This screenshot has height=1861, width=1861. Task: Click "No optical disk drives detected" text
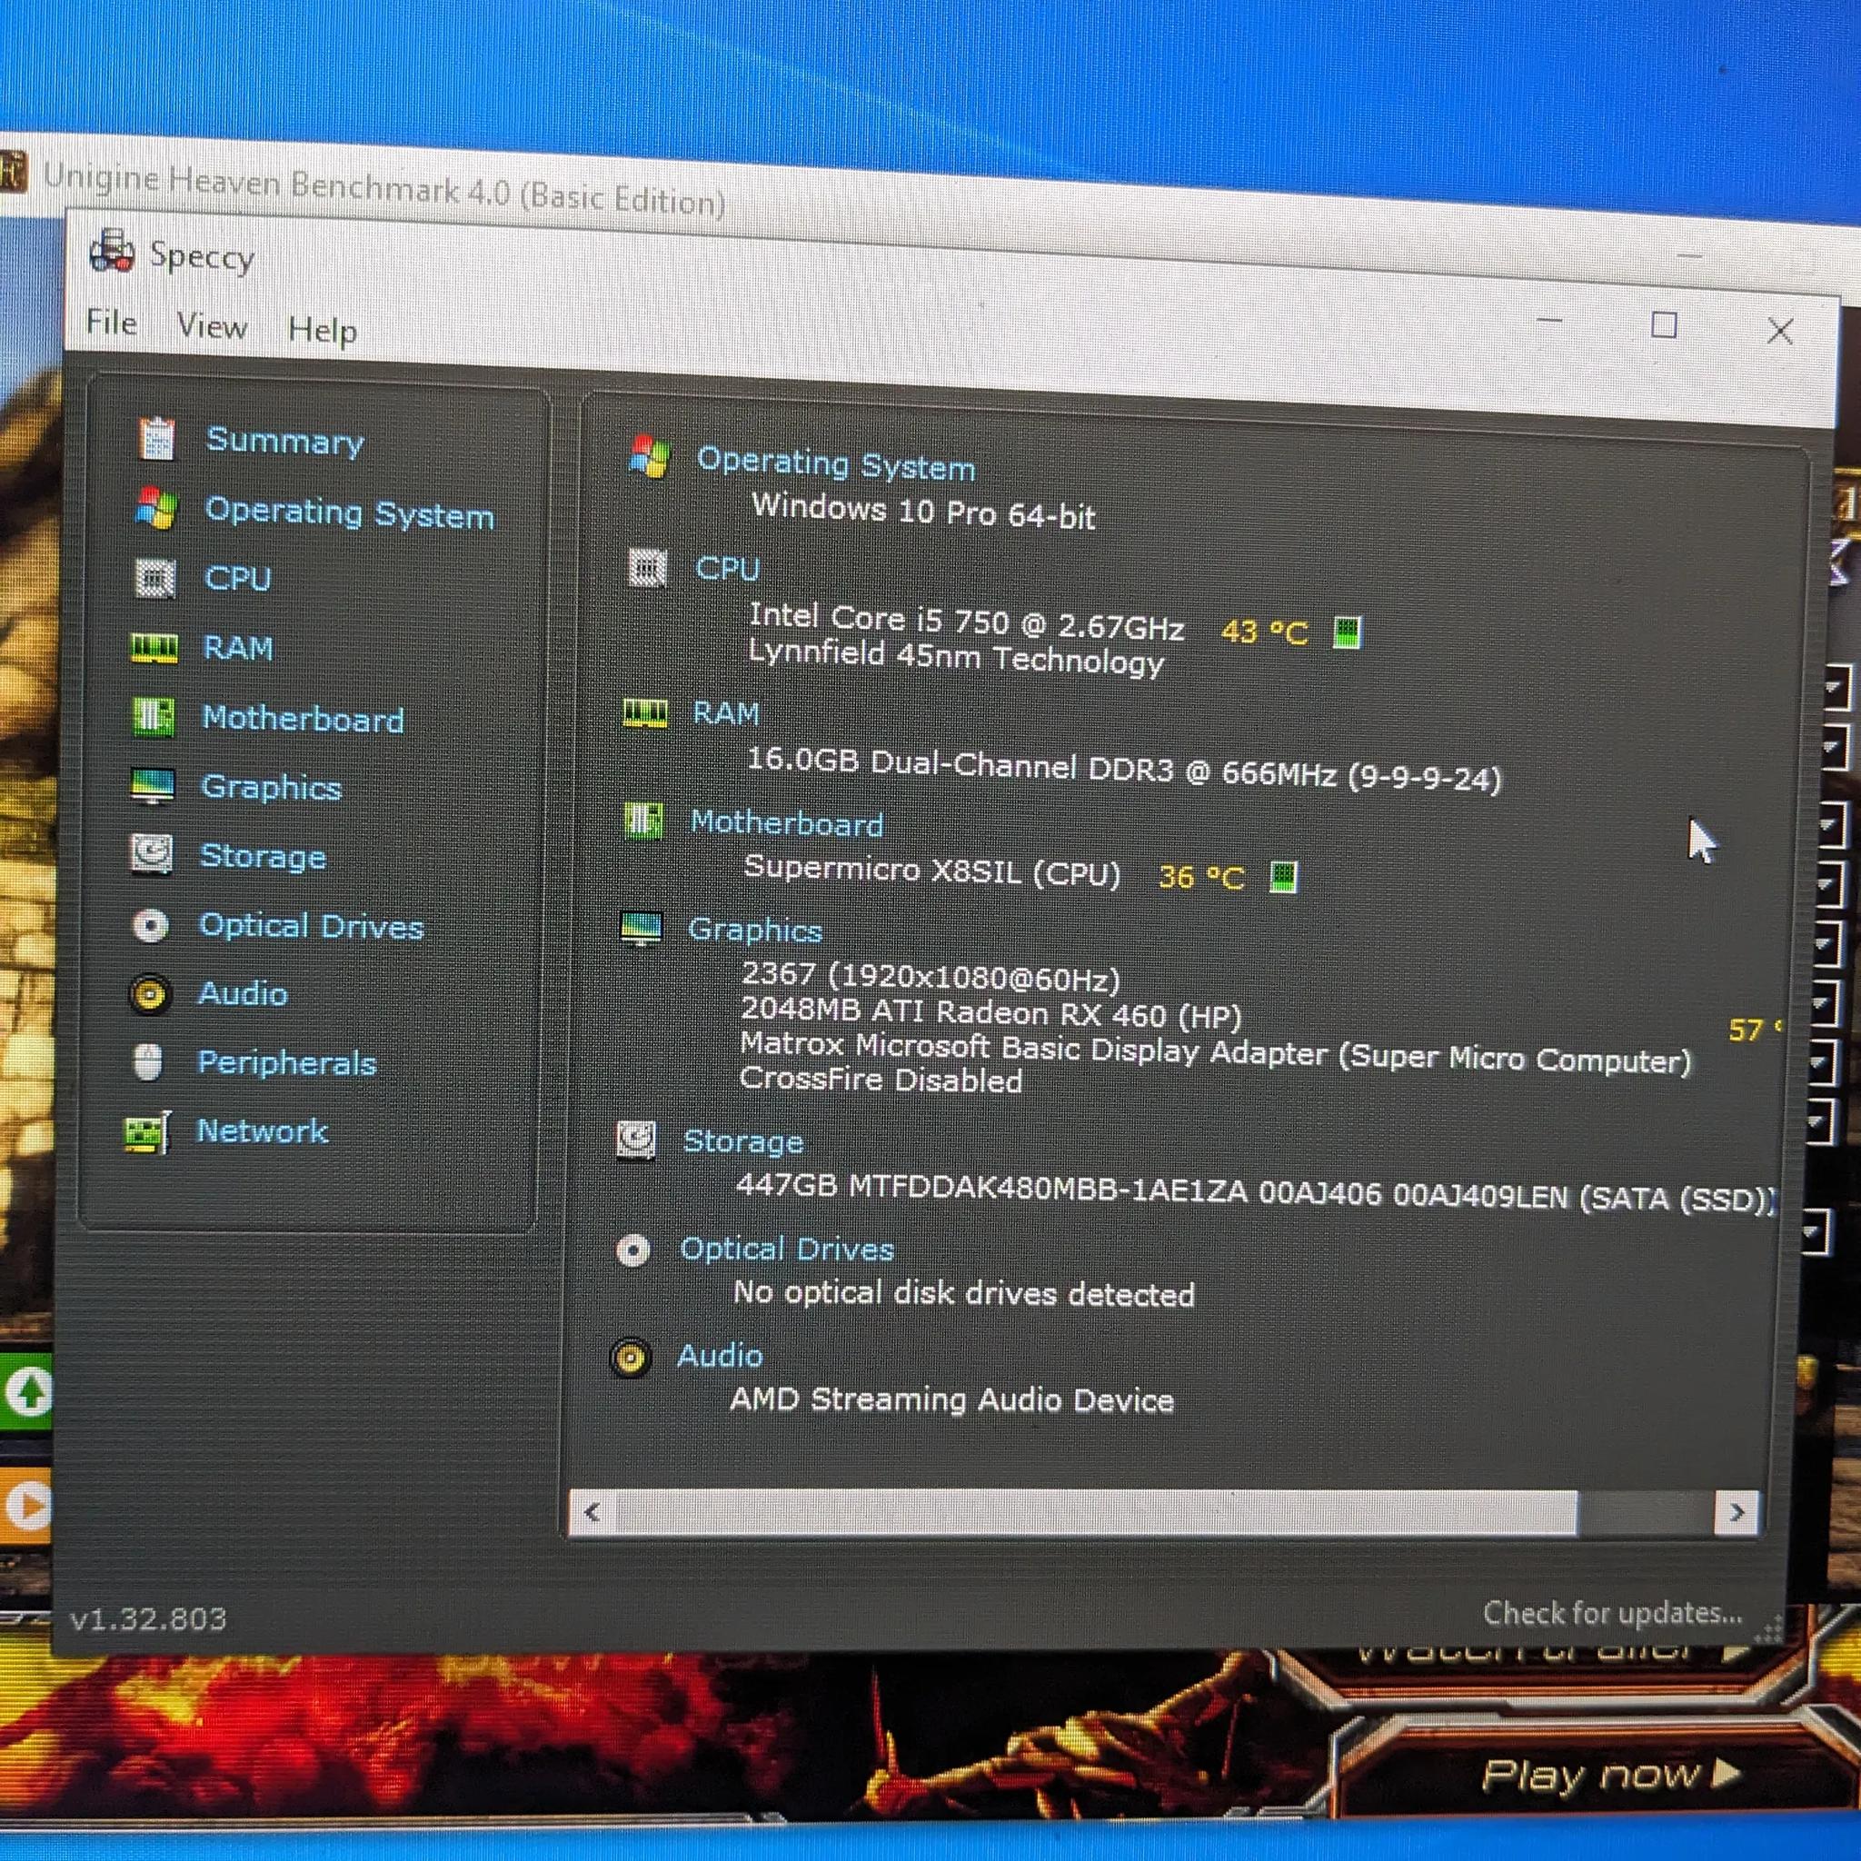tap(963, 1293)
